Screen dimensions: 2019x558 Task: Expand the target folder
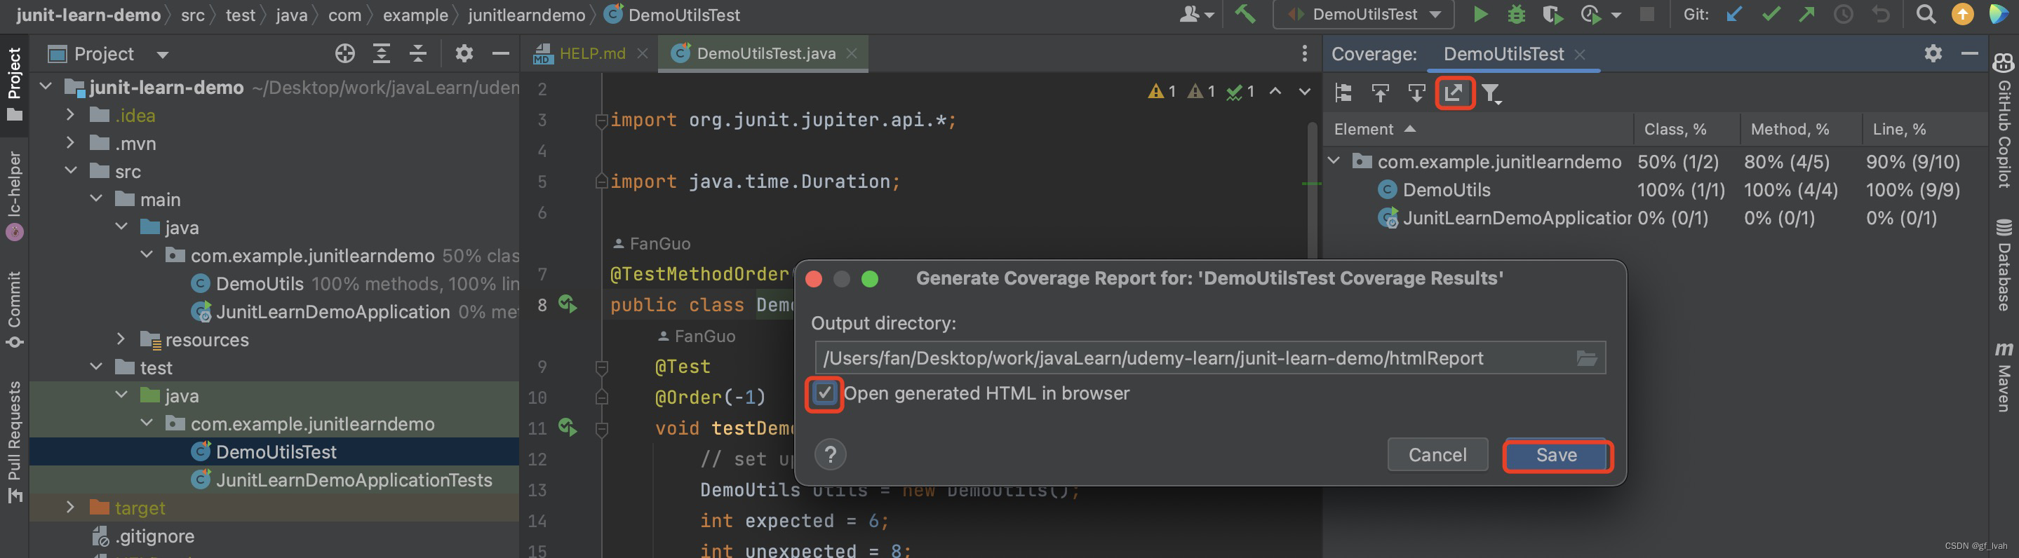71,507
